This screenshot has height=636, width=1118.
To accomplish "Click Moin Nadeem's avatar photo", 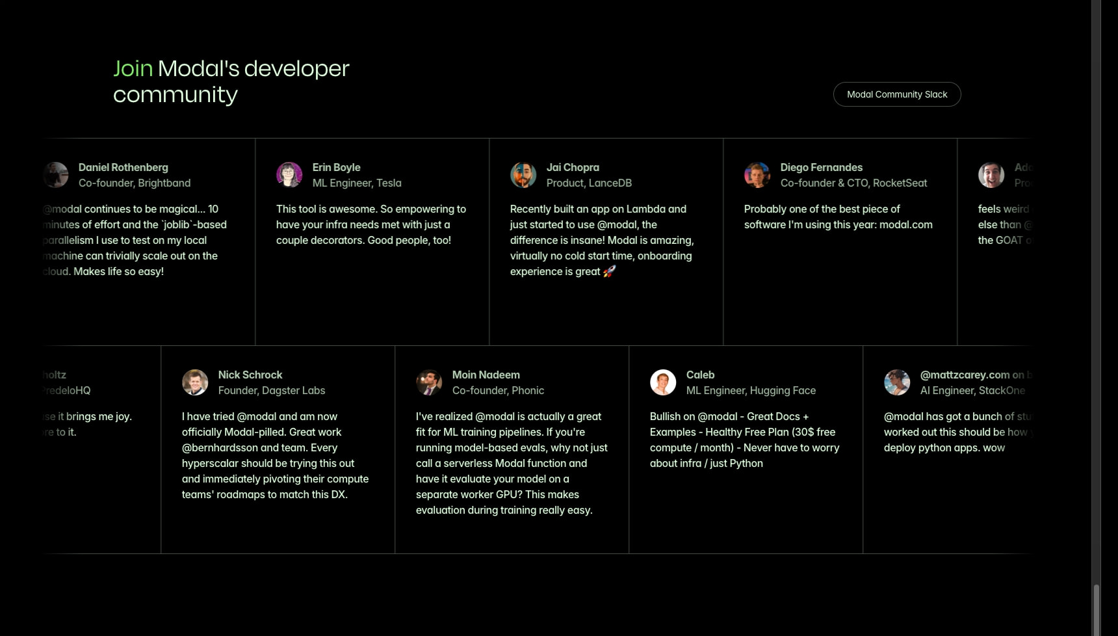I will click(x=429, y=382).
